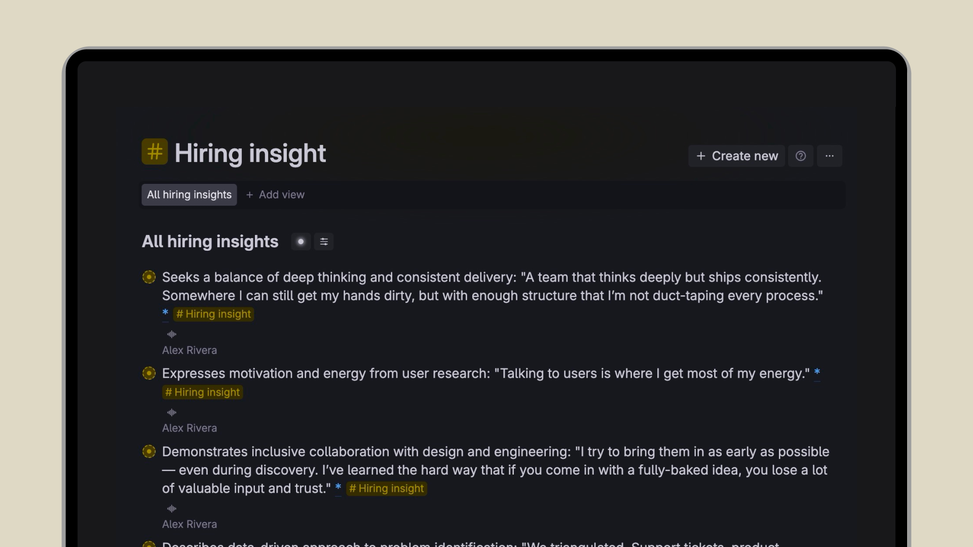Click the blue asterisk link after duct-taping quote
The width and height of the screenshot is (973, 547).
(165, 313)
